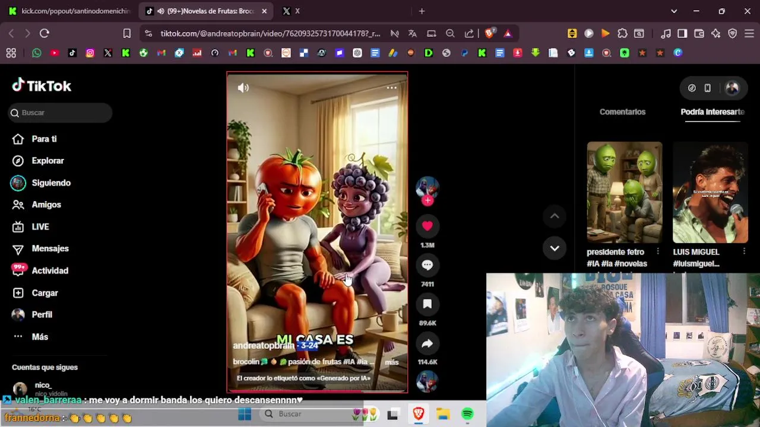Go back with the browser back arrow
This screenshot has width=760, height=427.
pyautogui.click(x=11, y=33)
